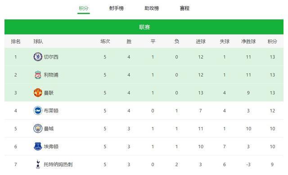Click the 积分 column header
The width and height of the screenshot is (288, 175).
[272, 41]
